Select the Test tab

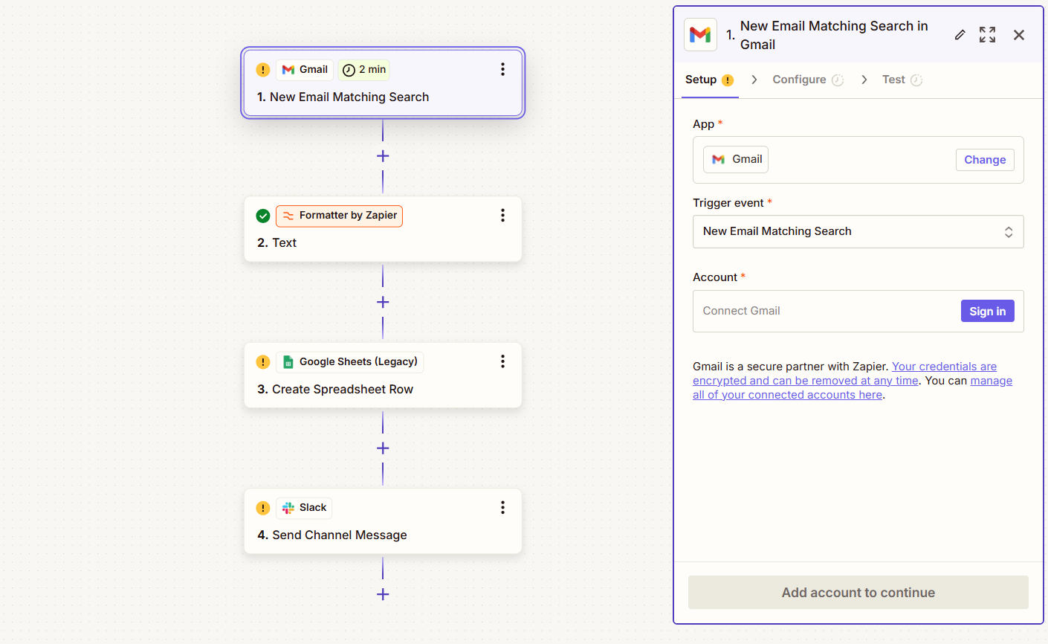pos(893,80)
